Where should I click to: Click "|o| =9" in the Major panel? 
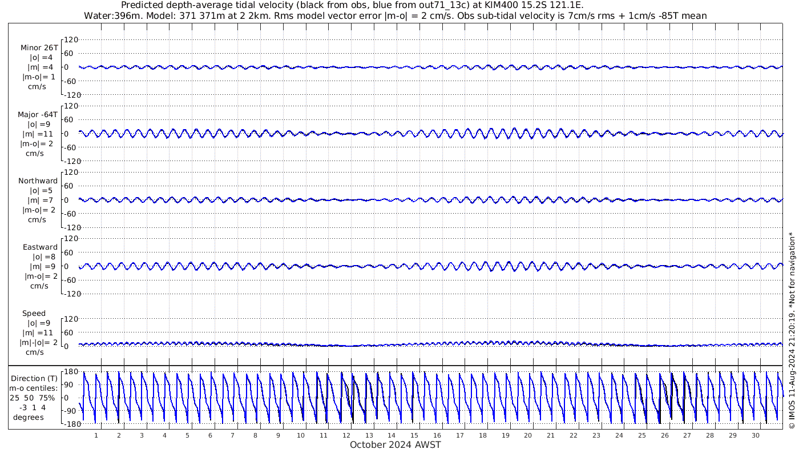coord(40,124)
